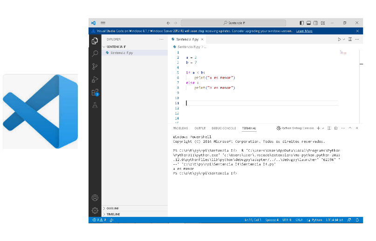
Task: Maximize the panel with the up chevron
Action: [350, 128]
